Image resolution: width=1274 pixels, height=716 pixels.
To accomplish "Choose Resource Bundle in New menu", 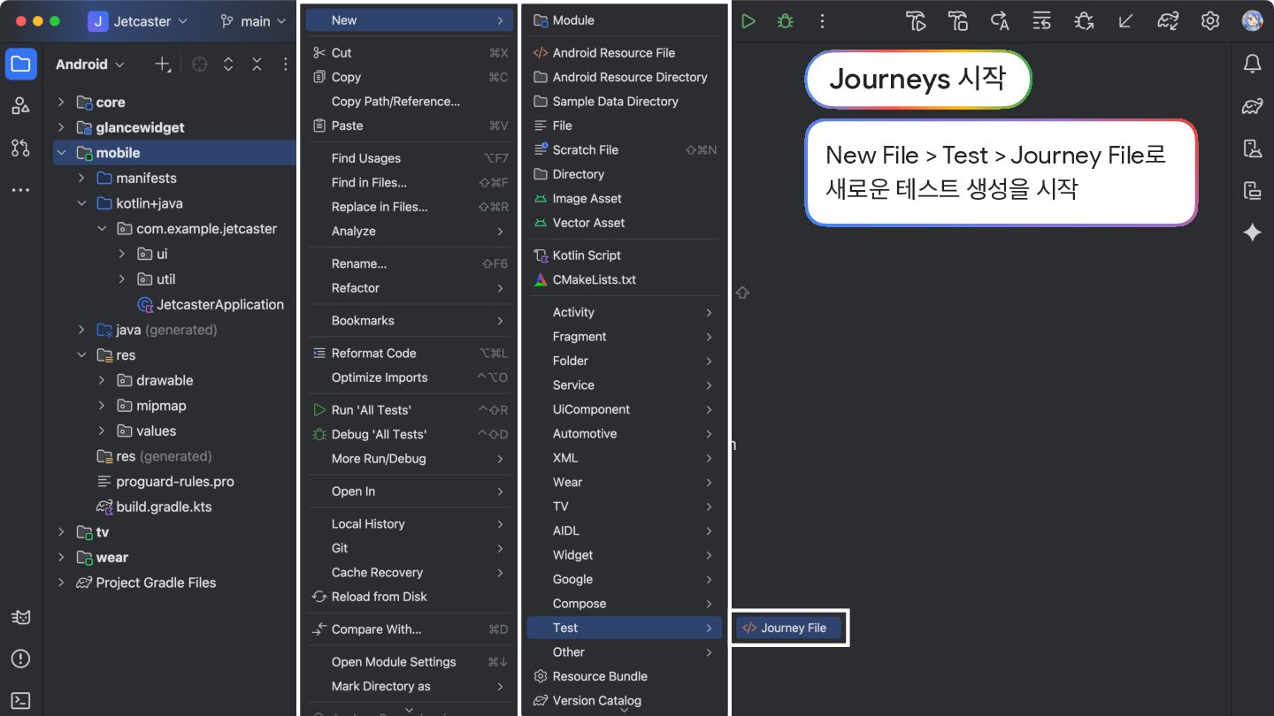I will click(x=625, y=676).
